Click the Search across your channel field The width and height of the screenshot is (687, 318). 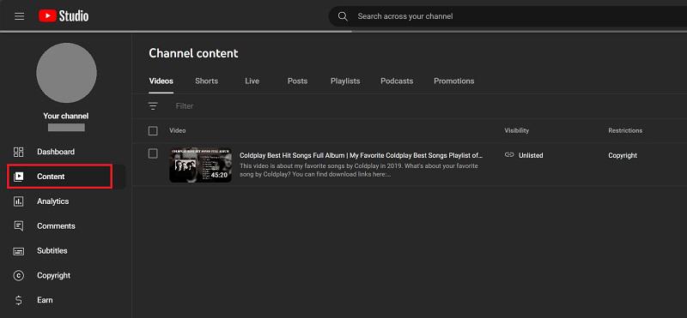tap(508, 16)
